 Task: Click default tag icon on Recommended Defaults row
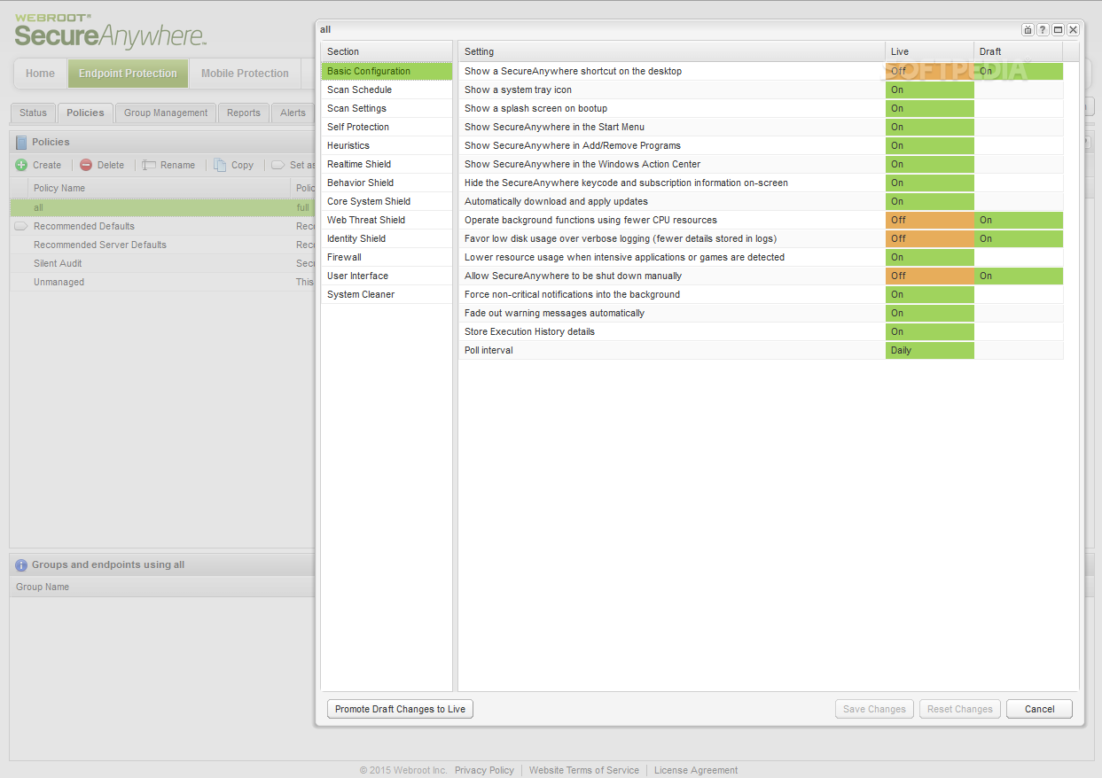[x=20, y=226]
